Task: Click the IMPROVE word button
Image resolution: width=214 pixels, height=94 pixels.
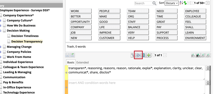Action: pos(109,33)
